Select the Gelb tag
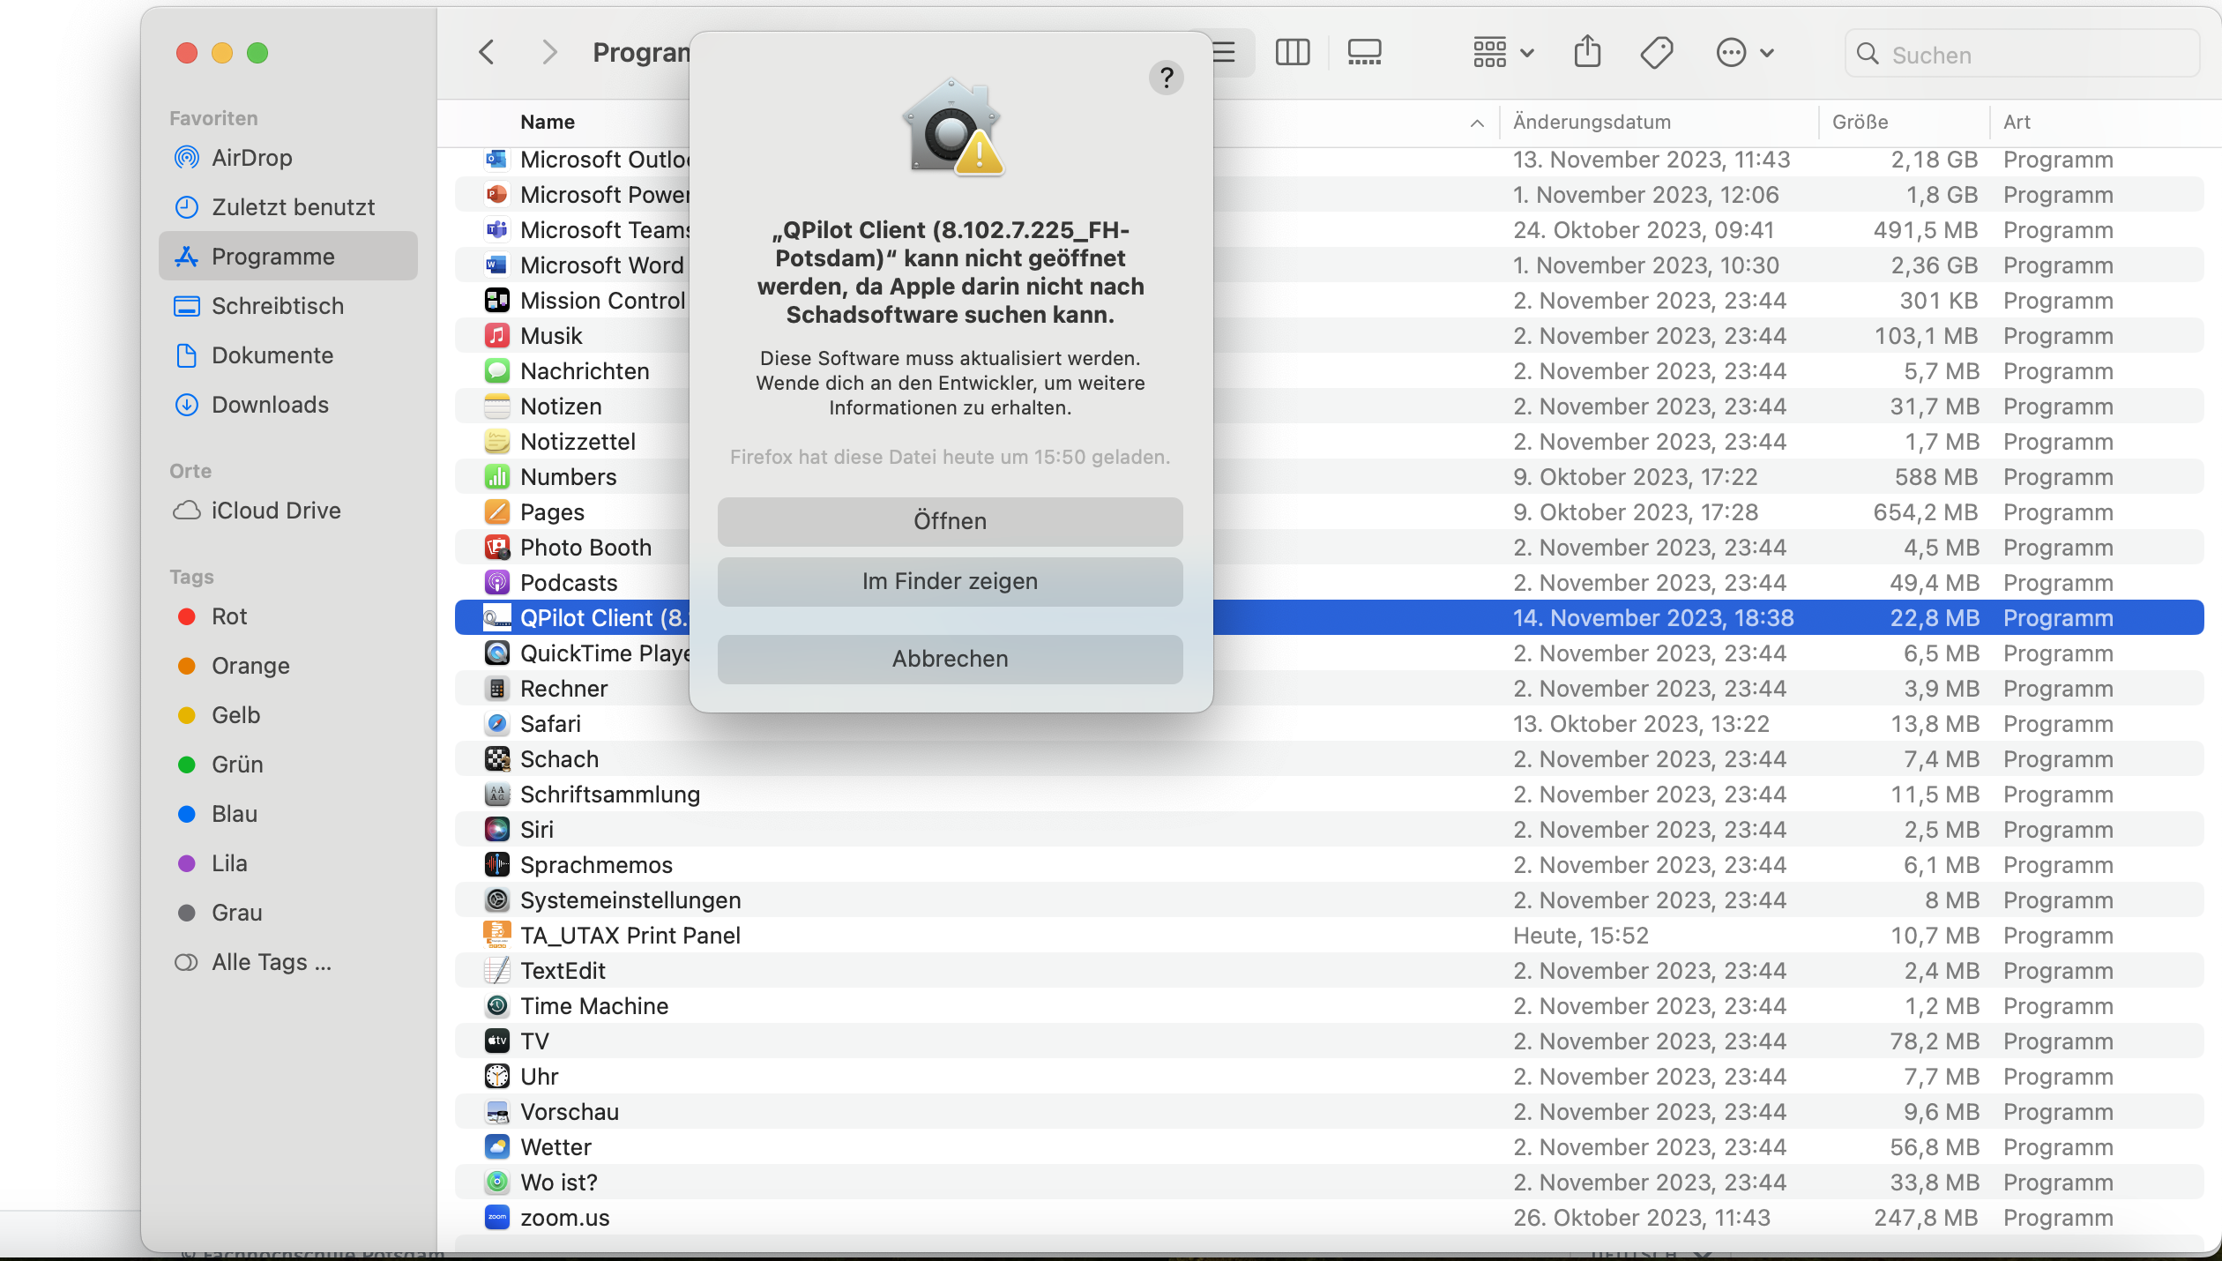2222x1261 pixels. point(287,715)
